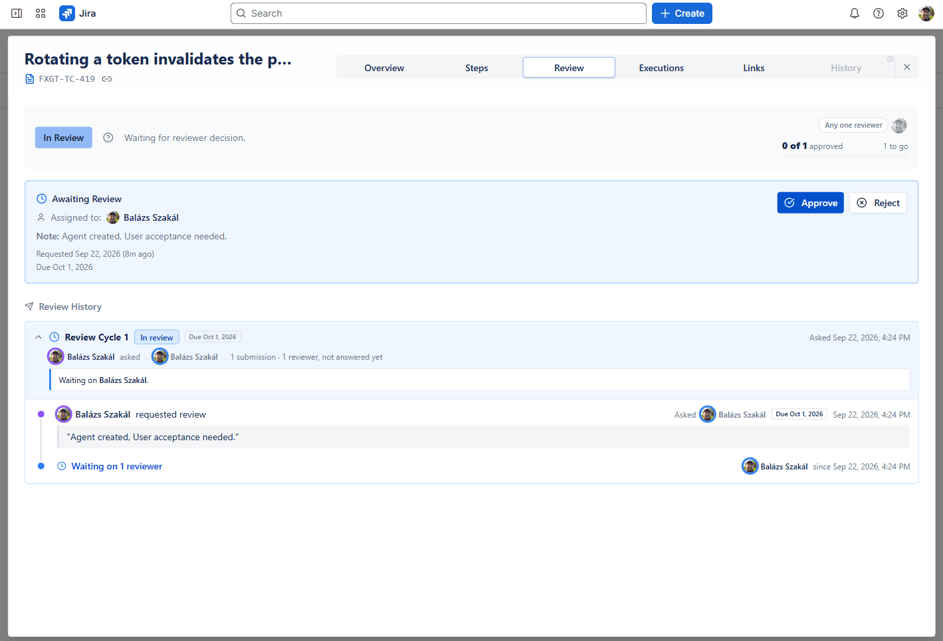Open the notifications bell
The width and height of the screenshot is (943, 641).
pyautogui.click(x=855, y=13)
